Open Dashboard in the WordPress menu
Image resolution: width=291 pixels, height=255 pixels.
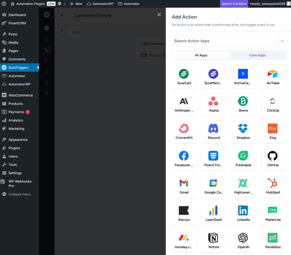(x=19, y=15)
